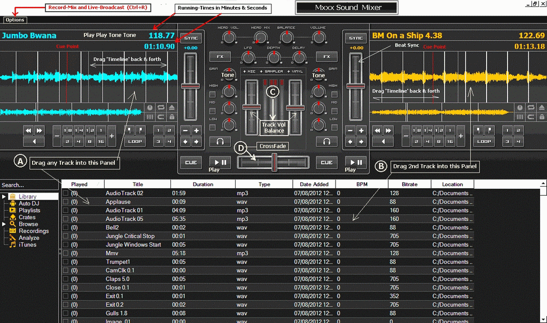
Task: Click the Search input field
Action: coord(29,185)
